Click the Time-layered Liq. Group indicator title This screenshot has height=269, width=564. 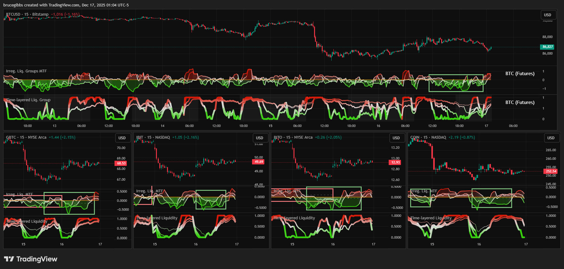28,100
